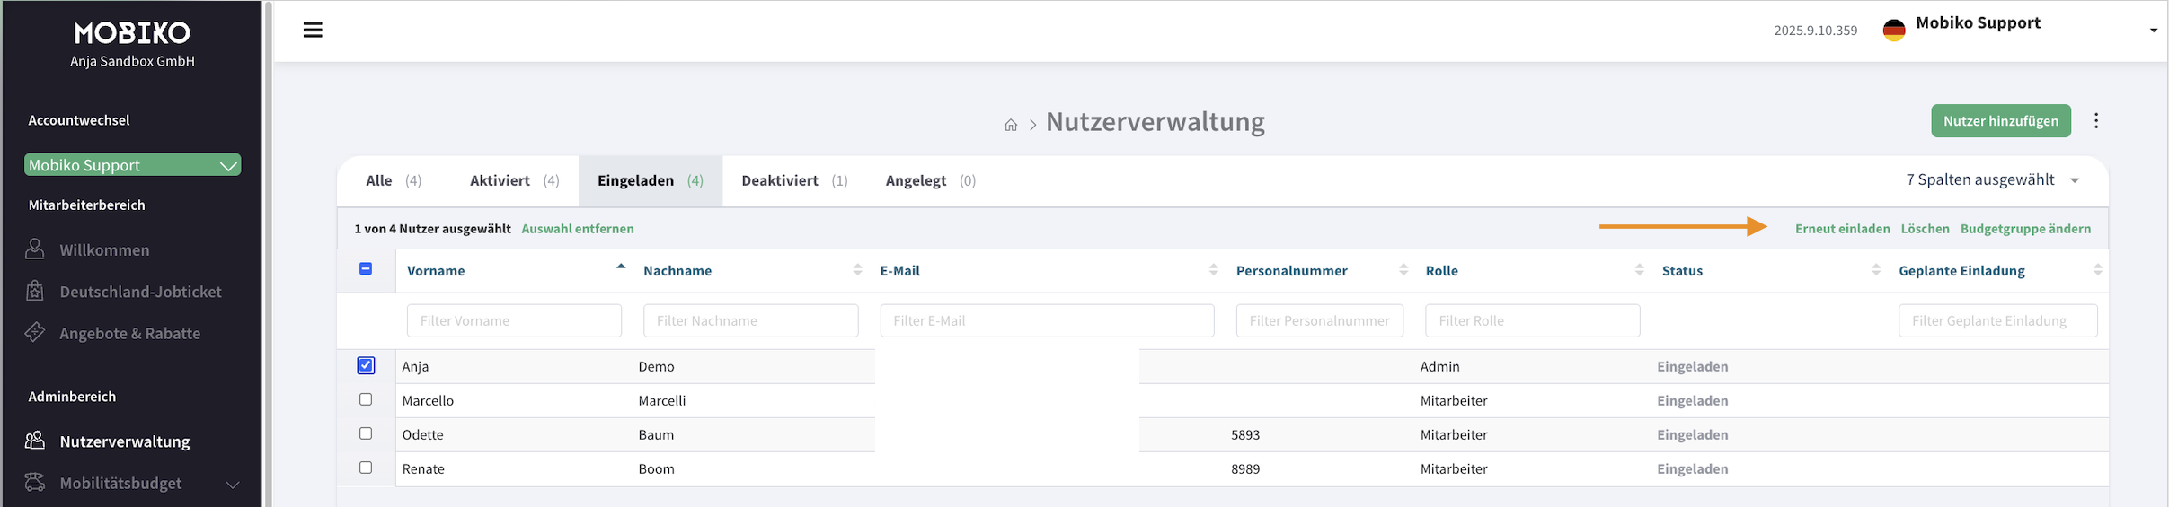Toggle the select-all header checkbox
2169x507 pixels.
366,268
